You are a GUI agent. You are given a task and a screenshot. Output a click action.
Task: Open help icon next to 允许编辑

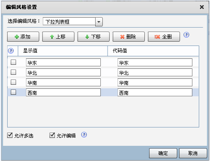pos(84,135)
